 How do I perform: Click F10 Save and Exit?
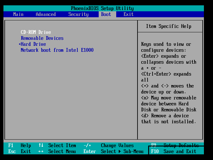174,152
